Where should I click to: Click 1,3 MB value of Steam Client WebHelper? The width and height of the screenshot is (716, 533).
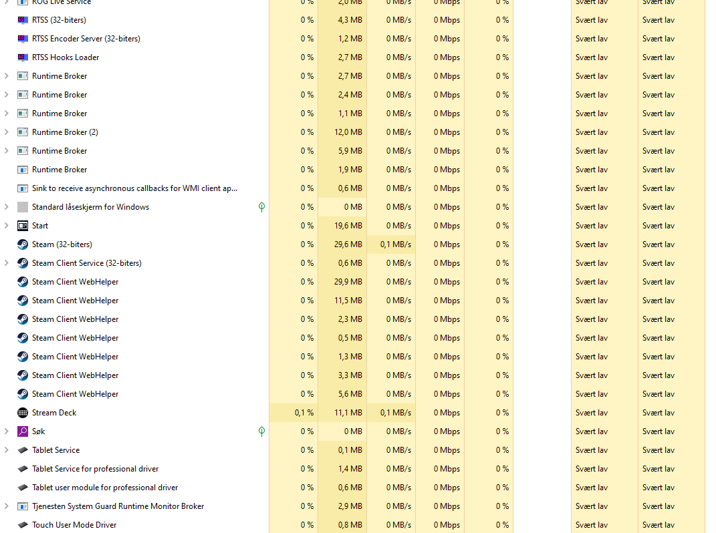[x=350, y=357]
